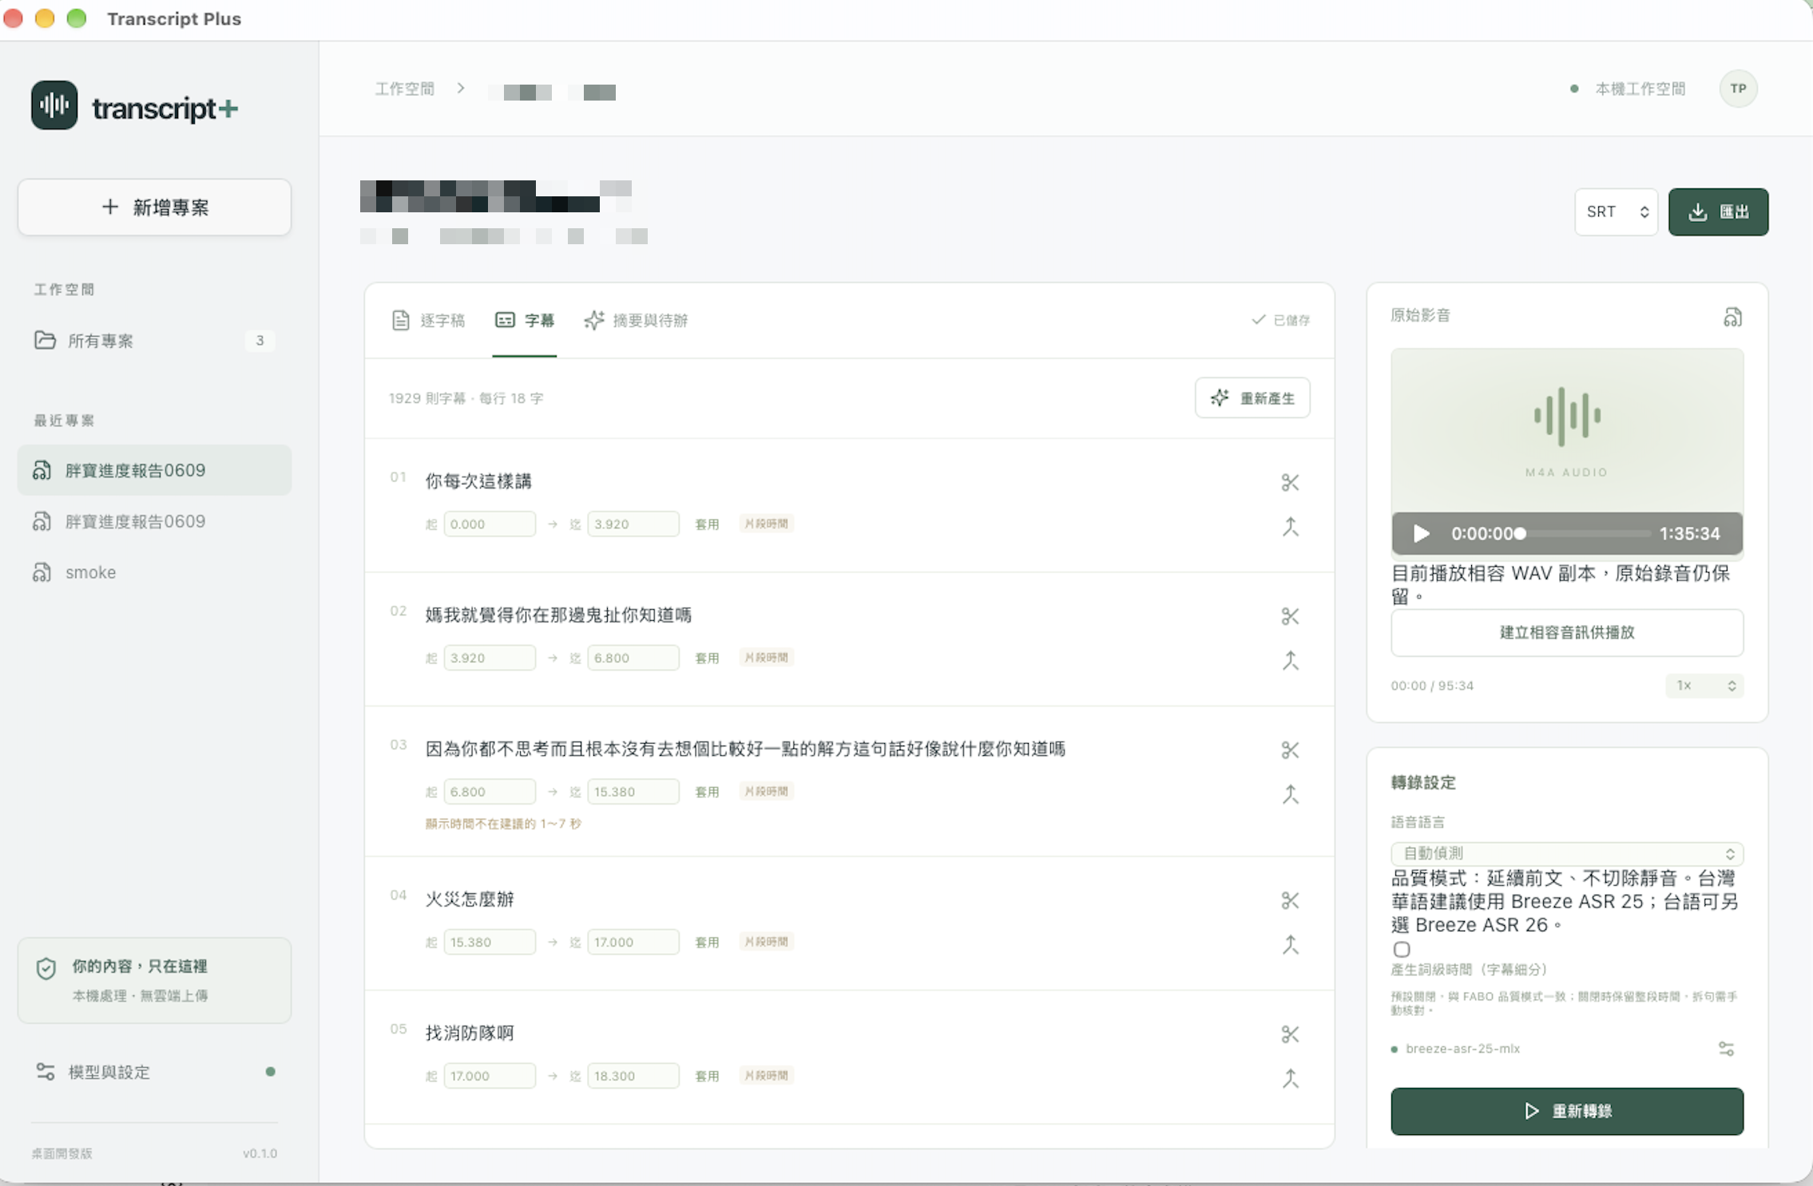
Task: Open 模型與設定 in the sidebar
Action: click(154, 1072)
